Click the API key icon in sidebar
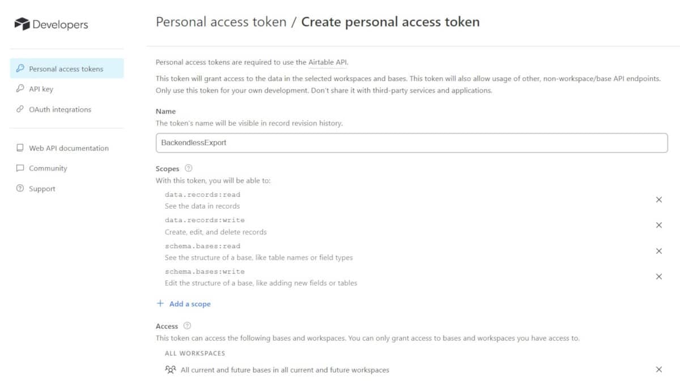The image size is (680, 382). click(x=20, y=89)
